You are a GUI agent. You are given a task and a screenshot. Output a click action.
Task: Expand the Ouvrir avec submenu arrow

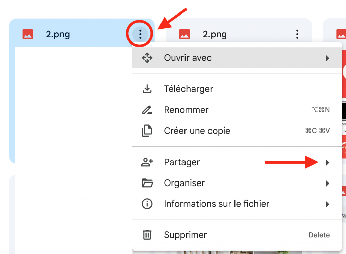click(327, 58)
